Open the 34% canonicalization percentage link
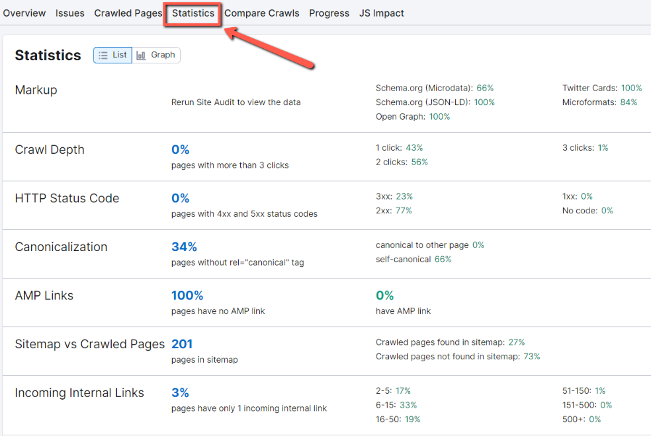 pos(184,246)
